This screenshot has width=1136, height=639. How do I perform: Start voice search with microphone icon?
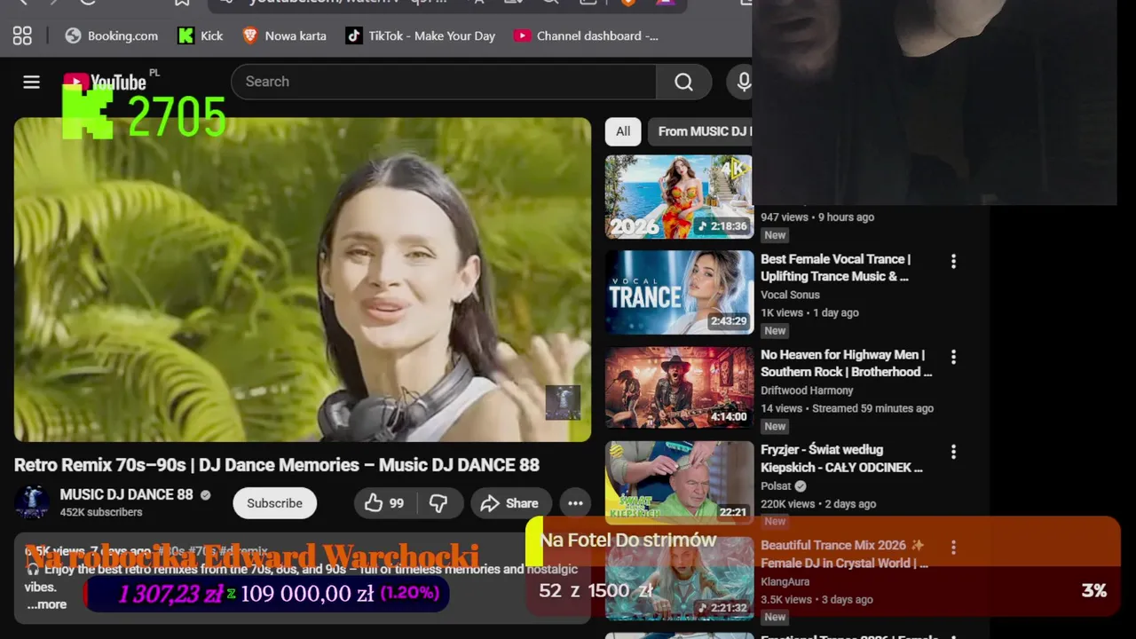[742, 82]
